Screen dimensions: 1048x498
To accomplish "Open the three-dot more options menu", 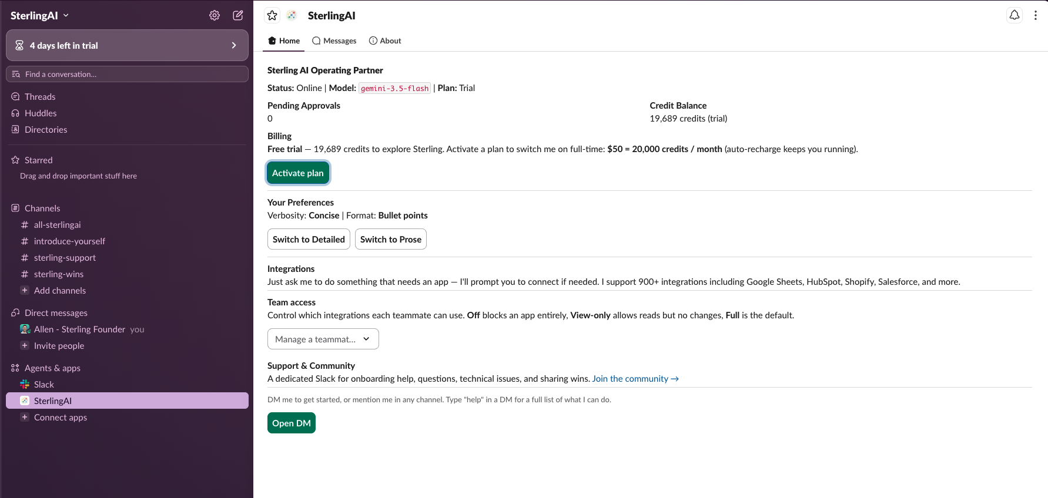I will tap(1036, 15).
